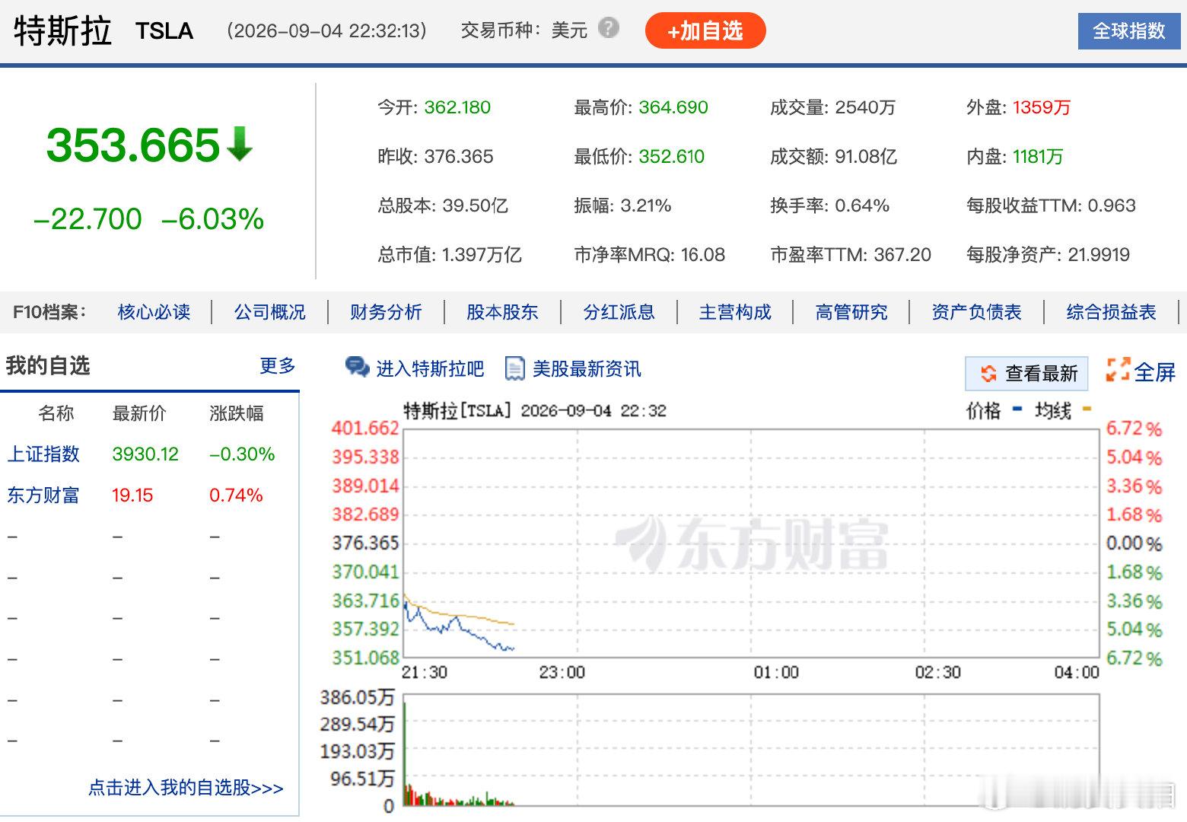Click the 每股收益TTM 0.963 entry
Screen dimensions: 1187x822
(1051, 205)
